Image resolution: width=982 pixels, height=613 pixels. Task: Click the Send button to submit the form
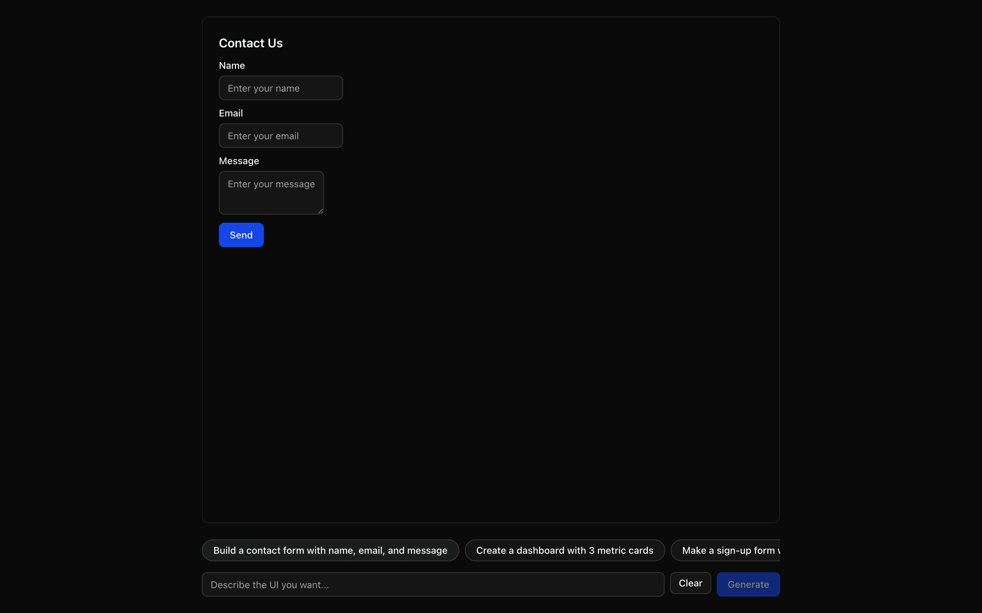click(x=241, y=235)
